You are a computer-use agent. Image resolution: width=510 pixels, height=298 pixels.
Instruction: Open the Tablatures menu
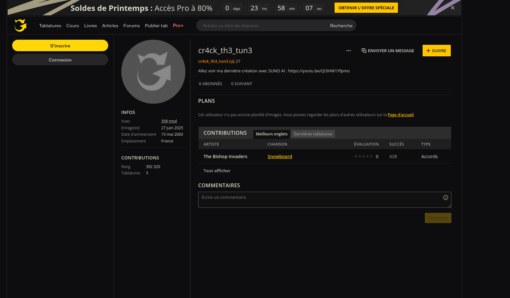tap(50, 26)
